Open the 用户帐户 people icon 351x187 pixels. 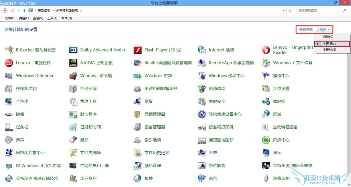pos(73,178)
